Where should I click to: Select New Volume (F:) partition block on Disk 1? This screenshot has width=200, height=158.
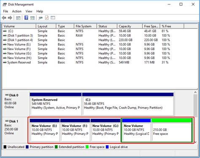click(75, 130)
